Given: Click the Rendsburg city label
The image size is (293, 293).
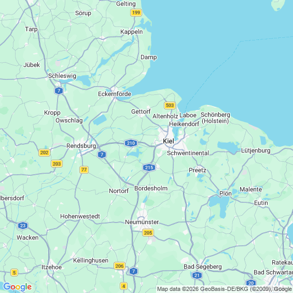Looking at the screenshot, I should click(81, 146).
